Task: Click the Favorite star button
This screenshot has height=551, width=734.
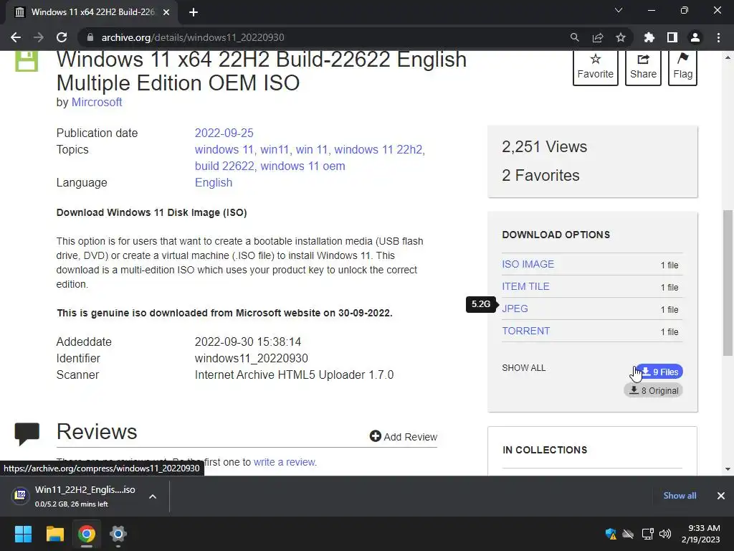Action: coord(596,67)
